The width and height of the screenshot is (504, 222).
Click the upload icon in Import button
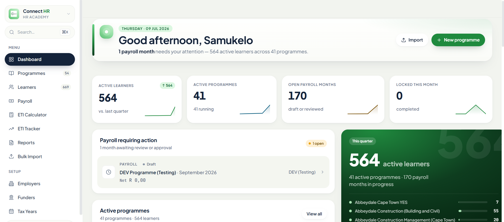coord(404,40)
